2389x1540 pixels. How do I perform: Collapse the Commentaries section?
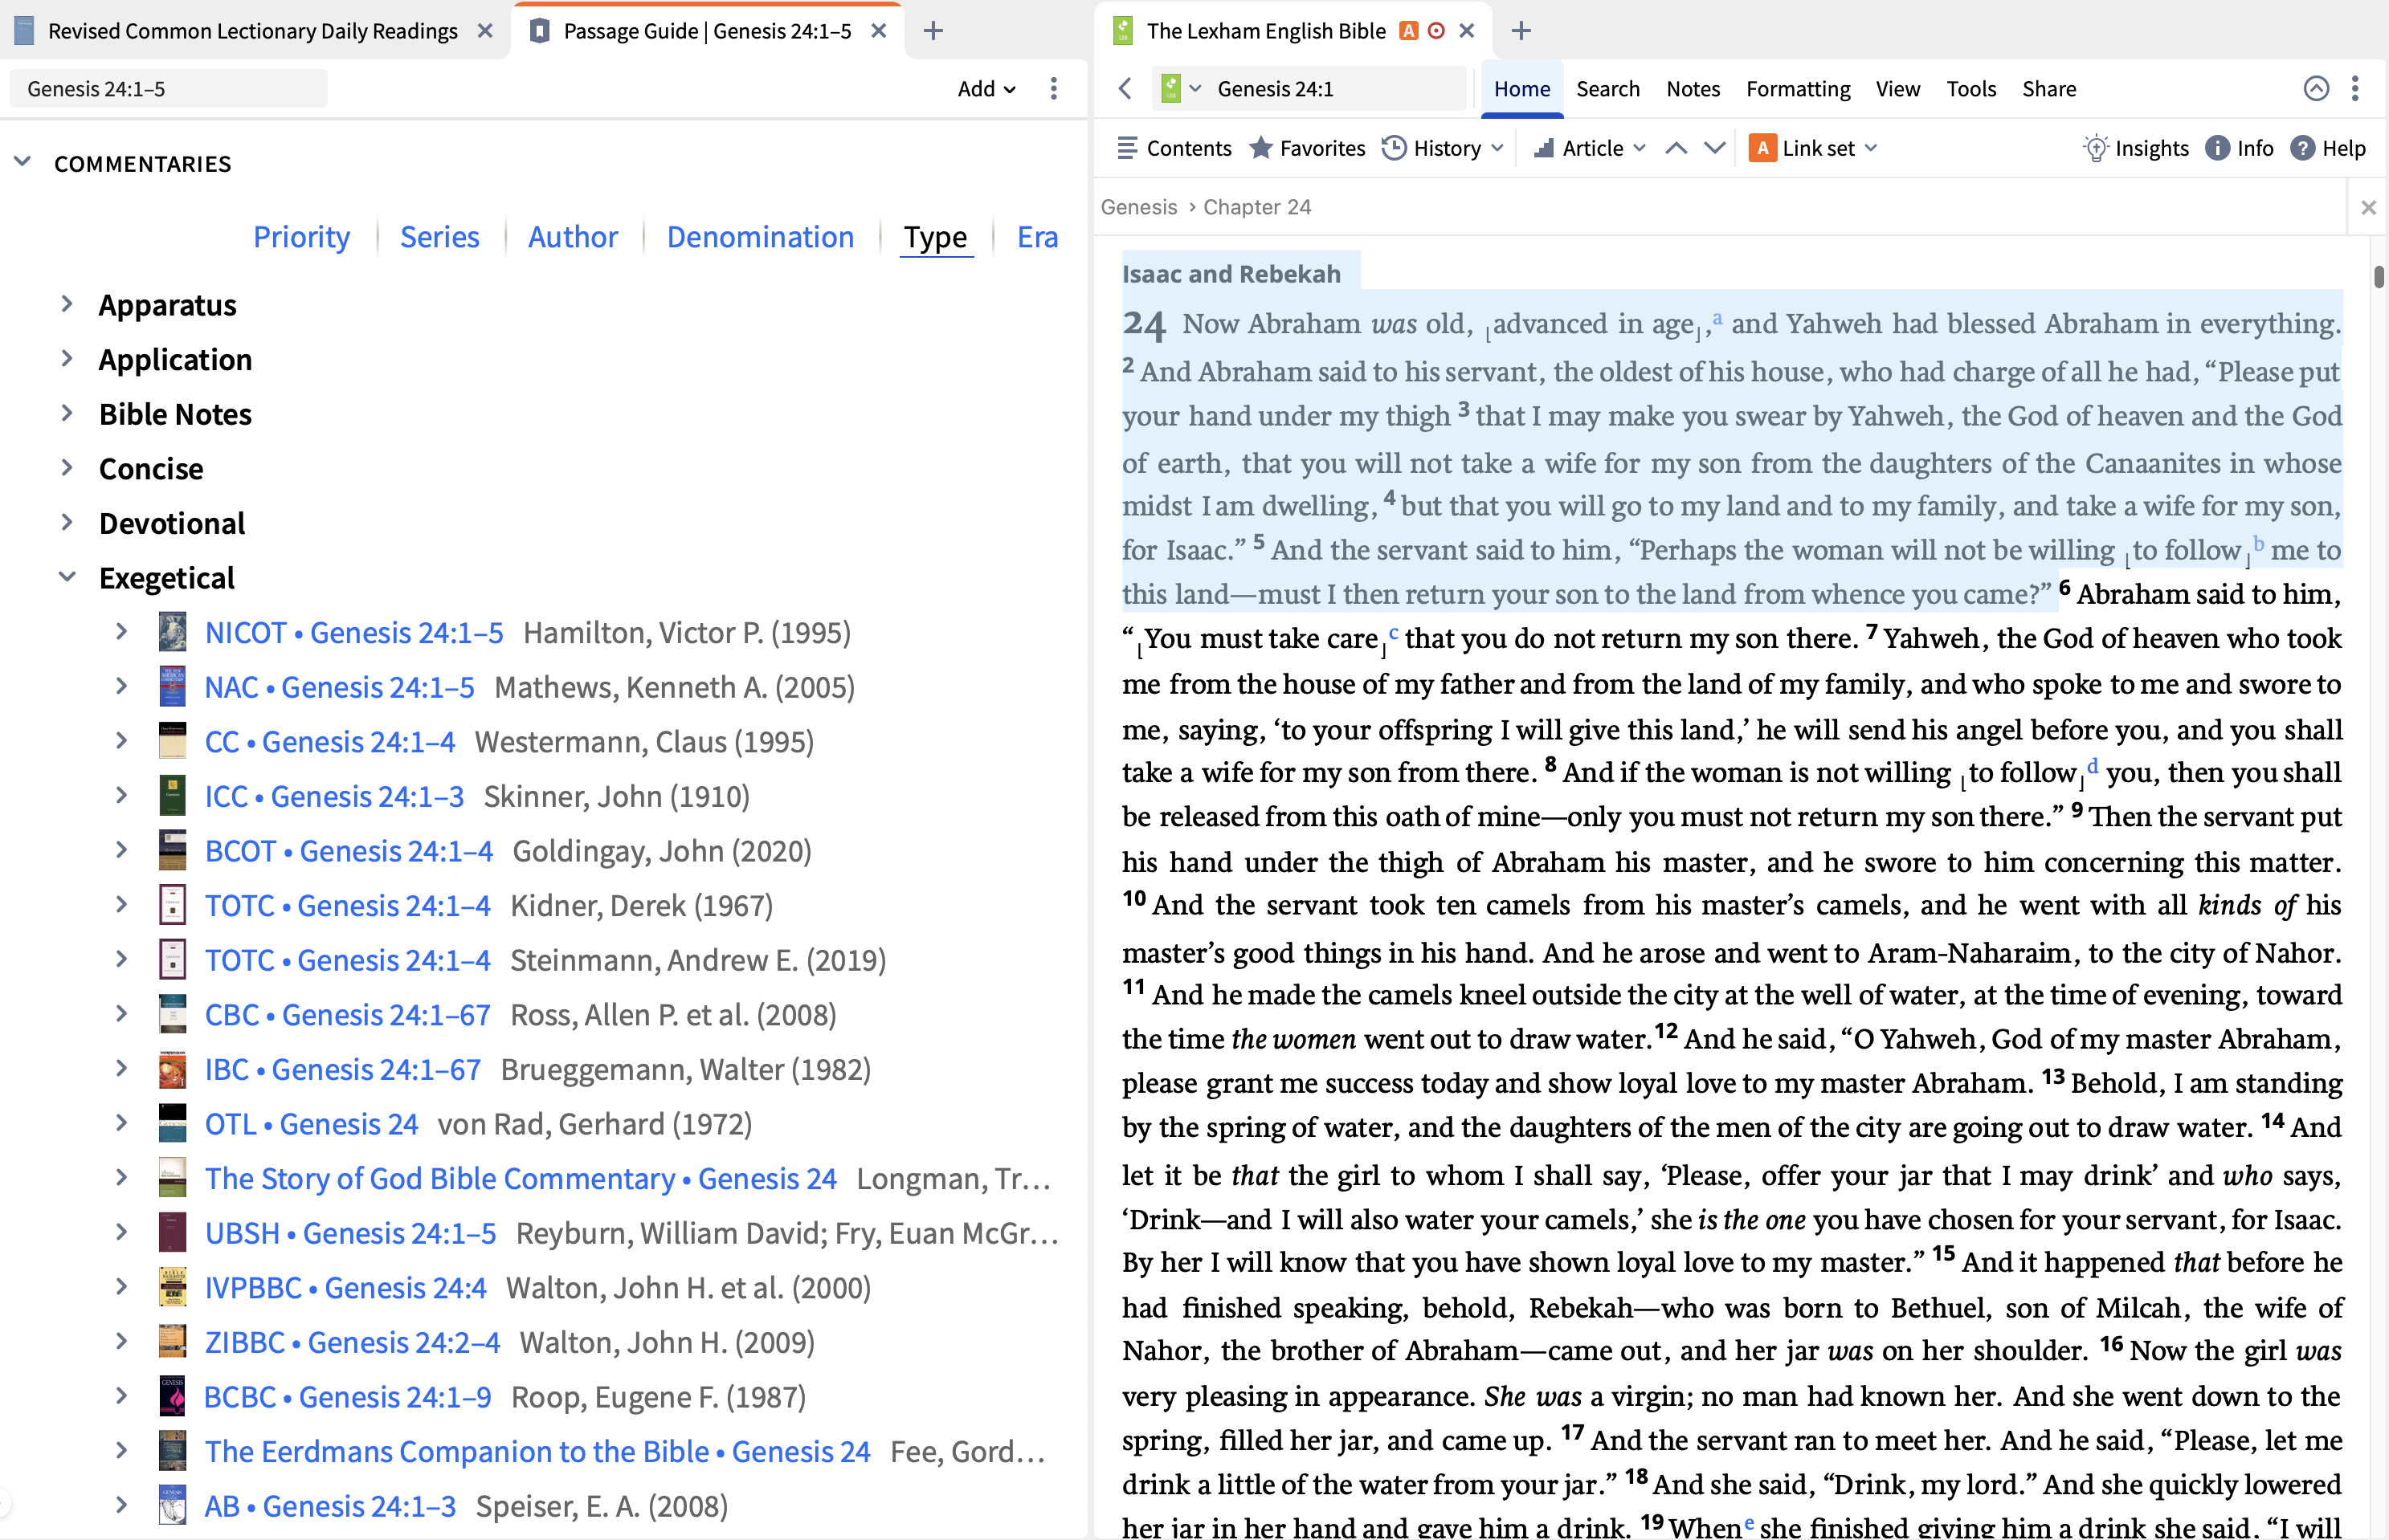(22, 162)
